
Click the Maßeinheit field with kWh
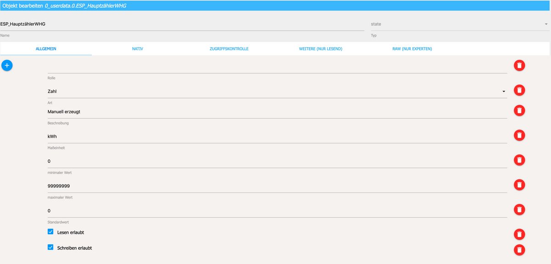[x=277, y=137]
